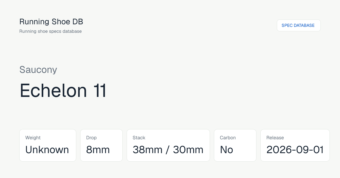Click the 38mm / 30mm stack value
This screenshot has height=178, width=340.
(168, 150)
